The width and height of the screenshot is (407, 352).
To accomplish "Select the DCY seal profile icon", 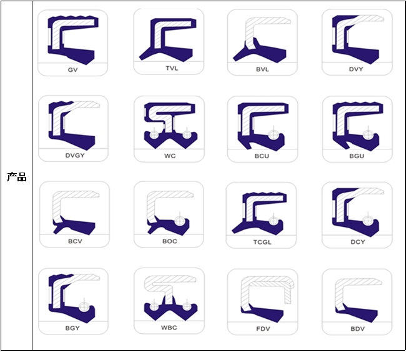I will [357, 215].
